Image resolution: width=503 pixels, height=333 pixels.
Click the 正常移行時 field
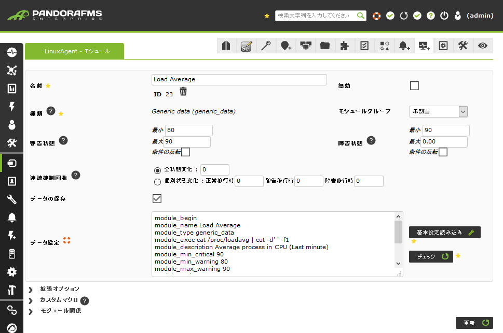[249, 181]
